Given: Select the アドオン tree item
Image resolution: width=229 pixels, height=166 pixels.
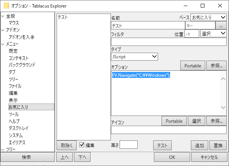Looking at the screenshot, I should point(13,30).
